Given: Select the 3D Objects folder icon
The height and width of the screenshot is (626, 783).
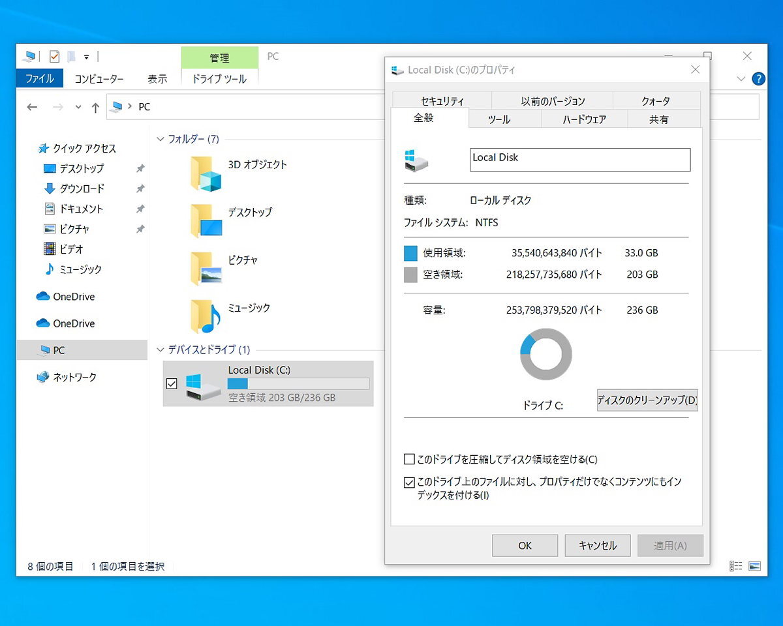Looking at the screenshot, I should 207,173.
